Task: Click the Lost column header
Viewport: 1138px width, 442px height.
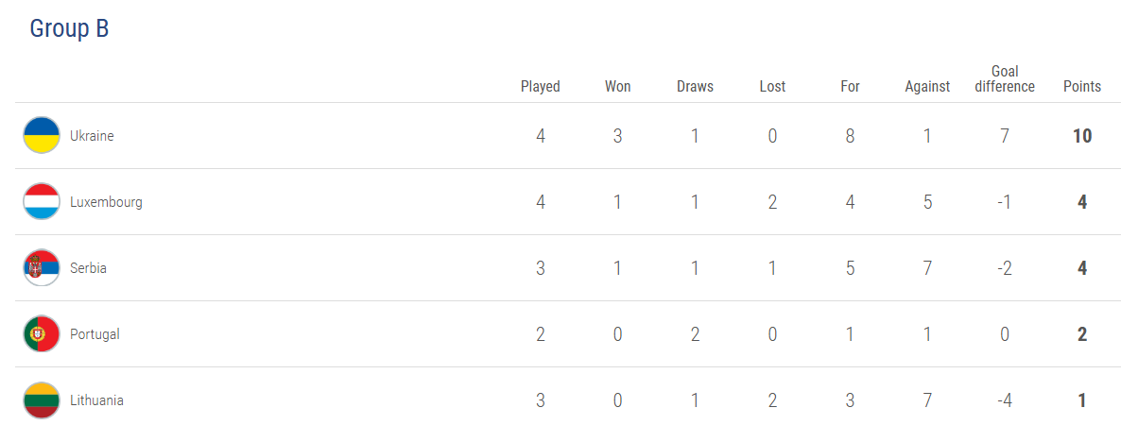Action: (x=772, y=87)
